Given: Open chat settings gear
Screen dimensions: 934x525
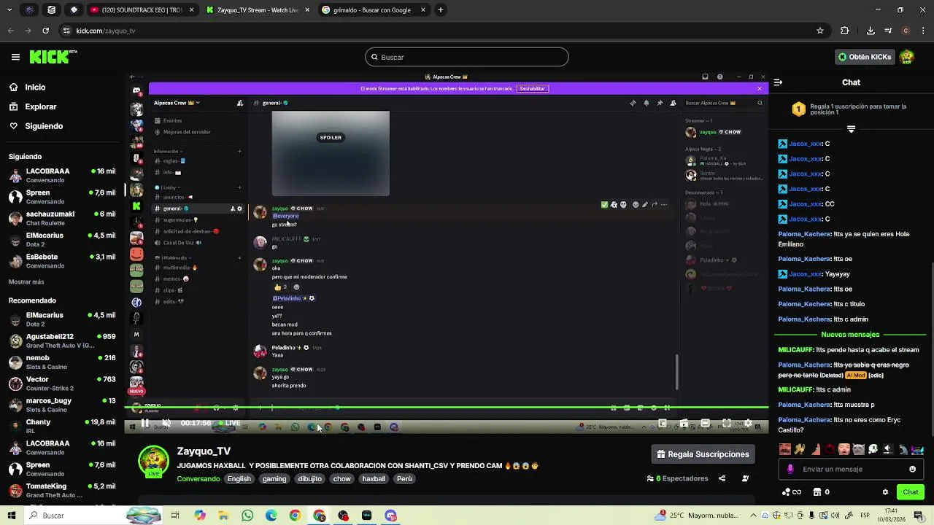Looking at the screenshot, I should click(x=885, y=492).
